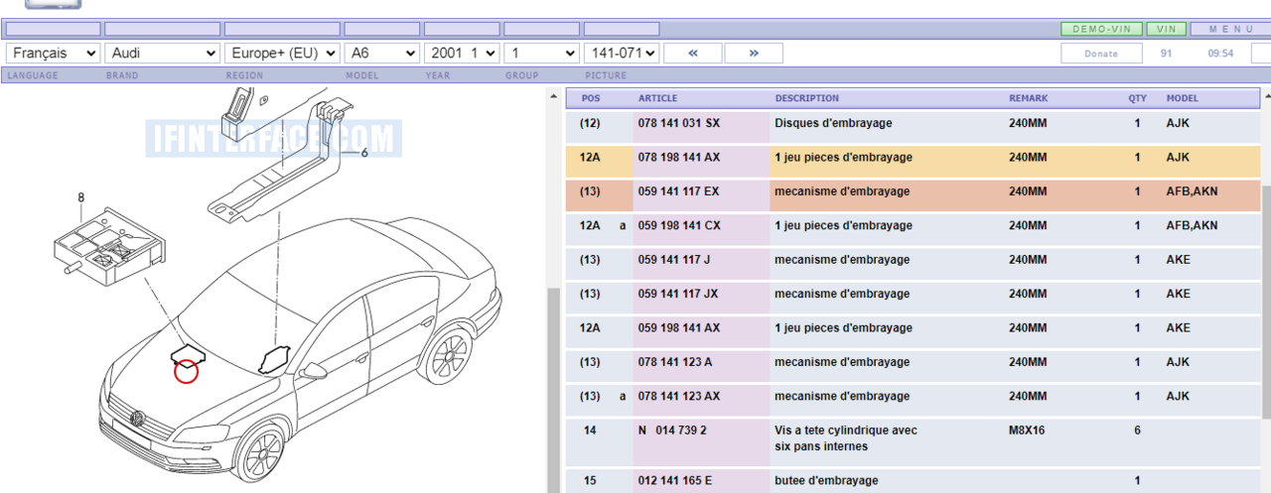This screenshot has height=493, width=1271.
Task: Open the Brand dropdown showing Audi
Action: click(x=163, y=53)
